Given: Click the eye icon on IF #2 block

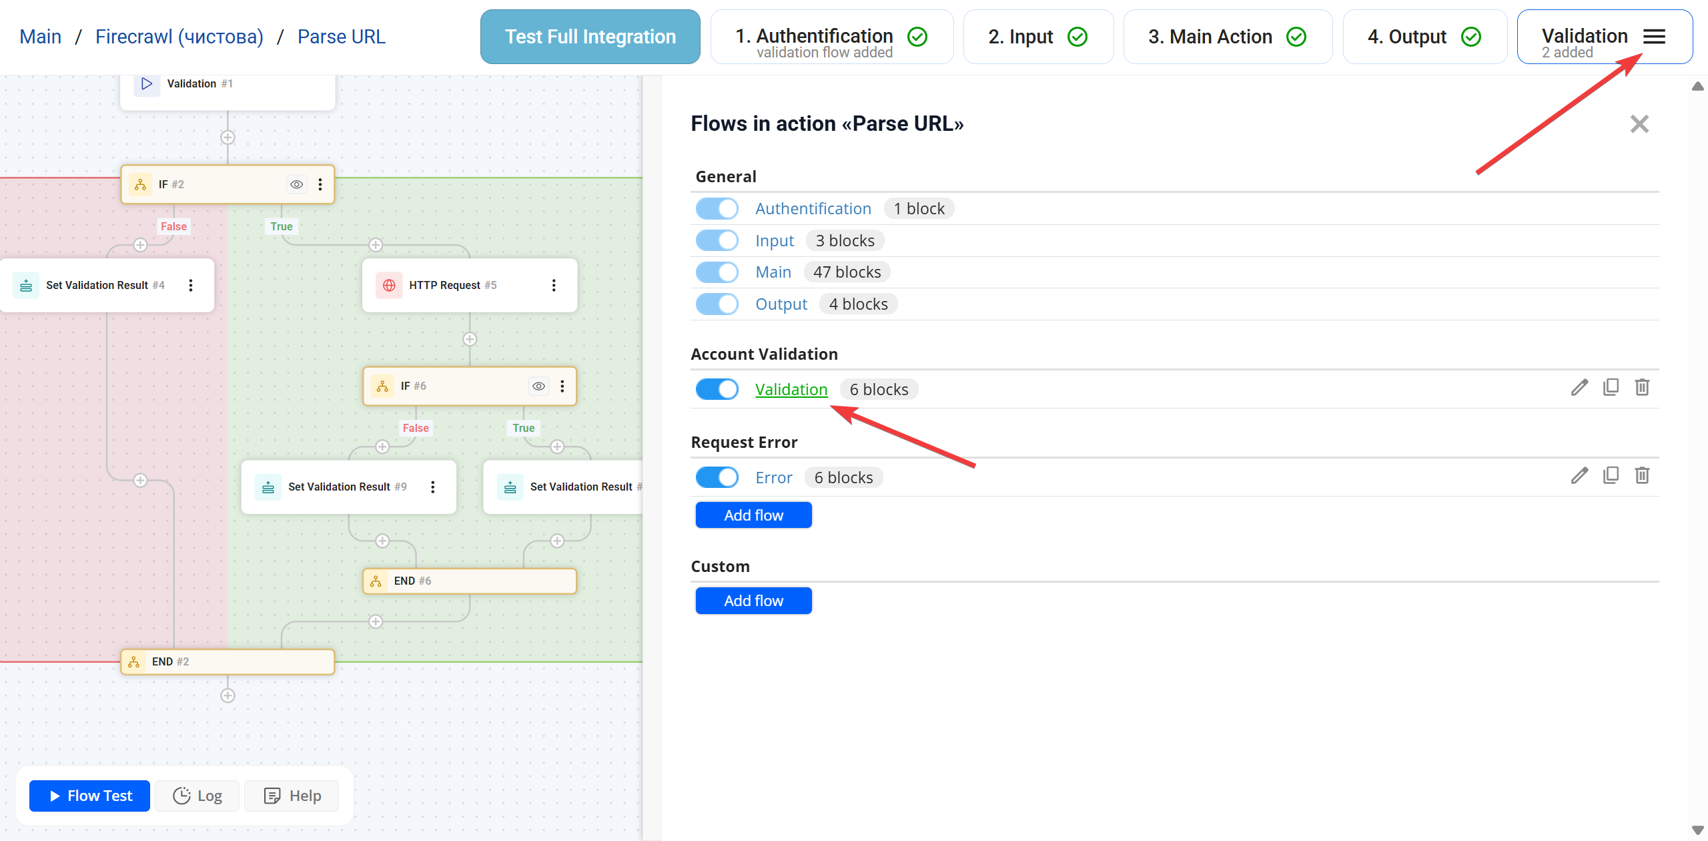Looking at the screenshot, I should click(x=297, y=184).
